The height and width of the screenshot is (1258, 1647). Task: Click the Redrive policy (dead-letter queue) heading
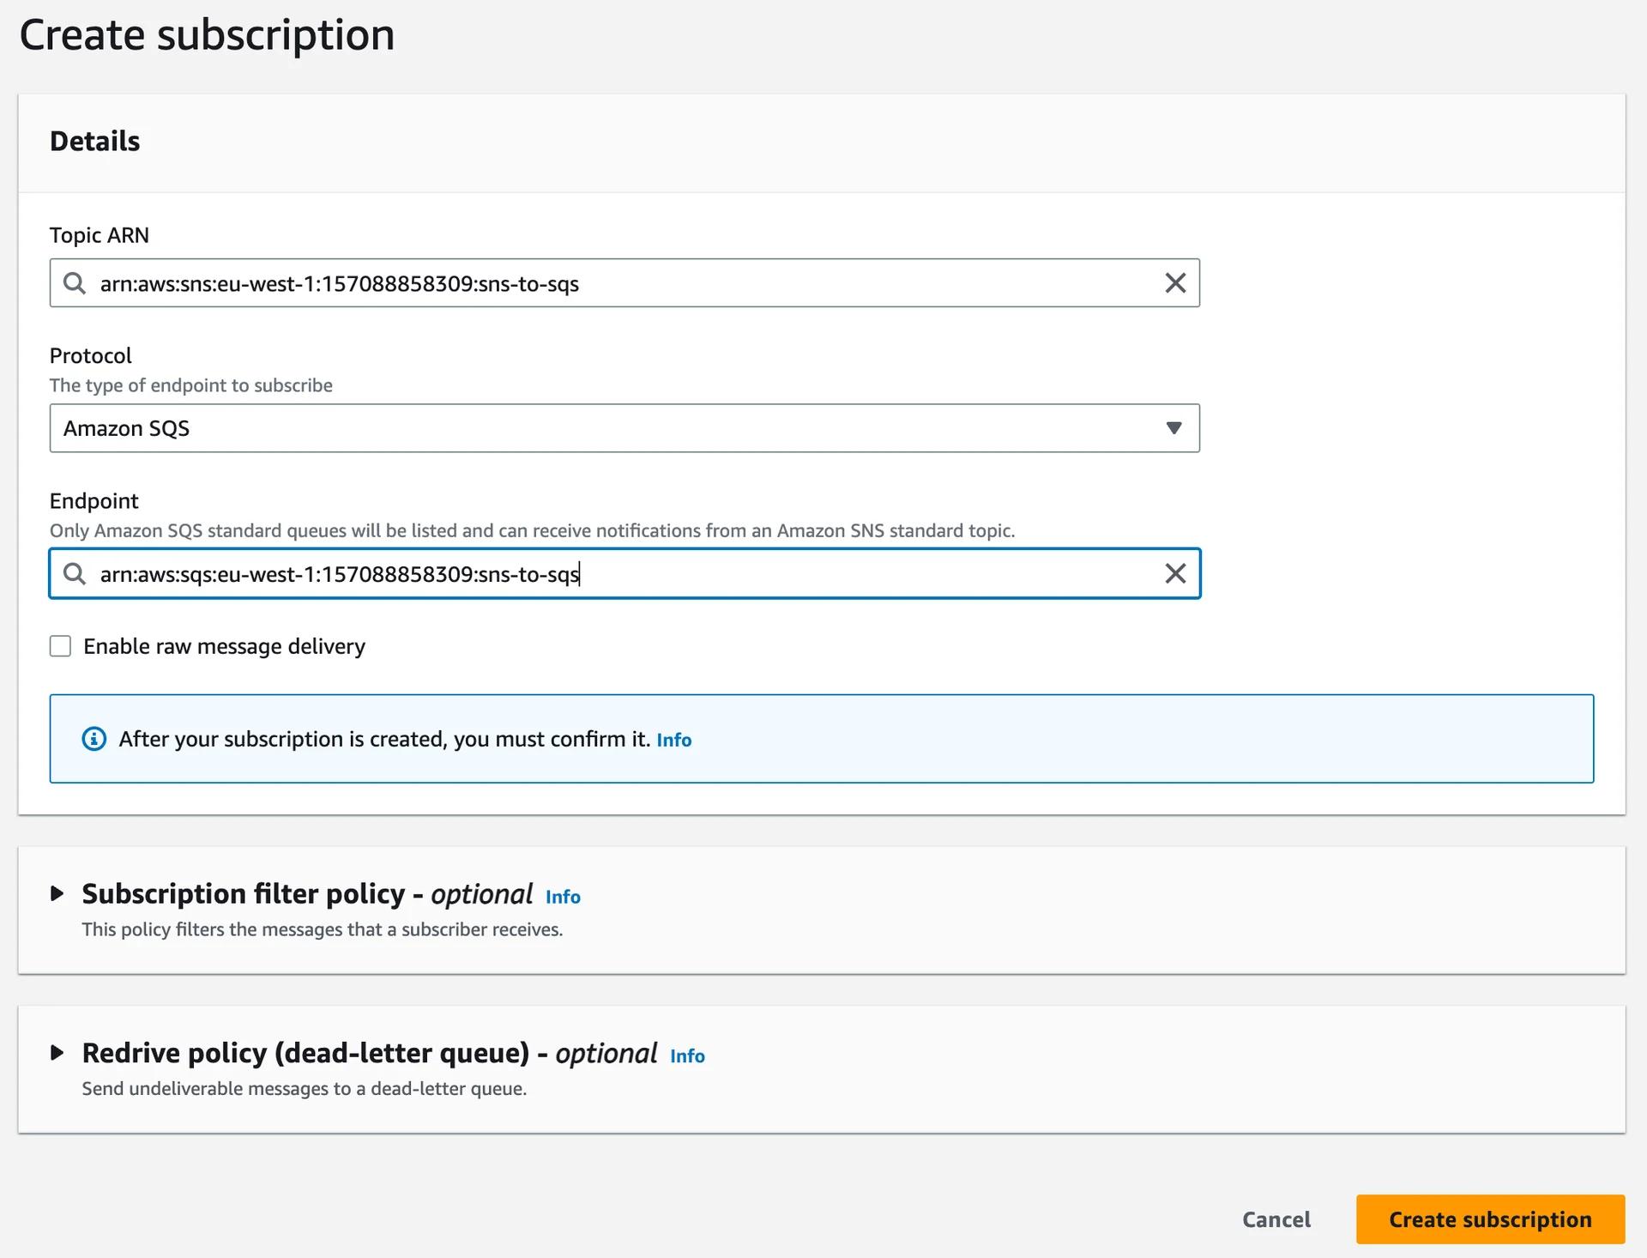point(305,1053)
